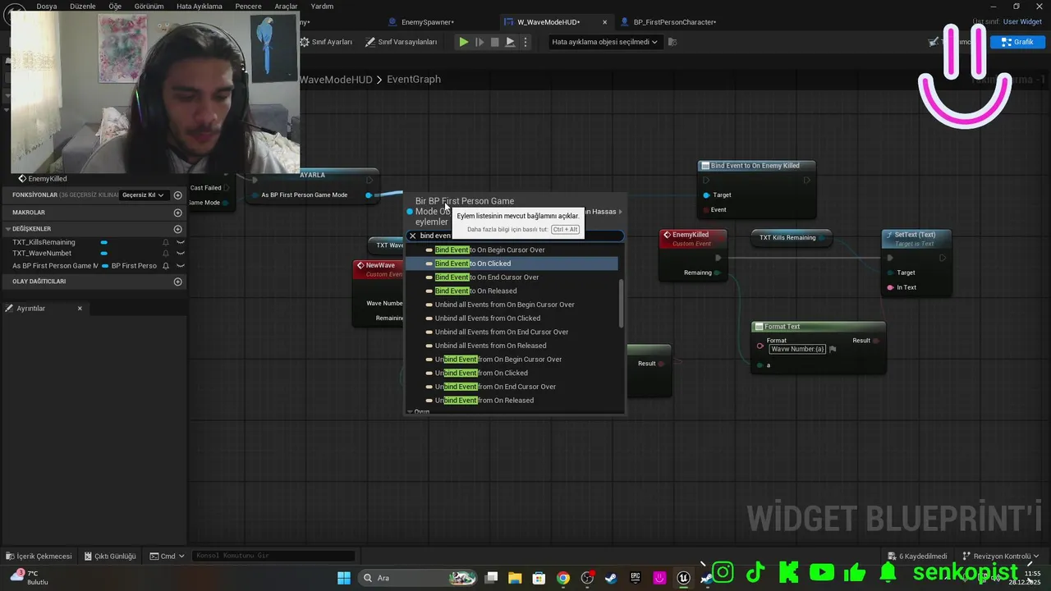
Task: Click the Play (green arrow) toolbar button
Action: pos(464,42)
